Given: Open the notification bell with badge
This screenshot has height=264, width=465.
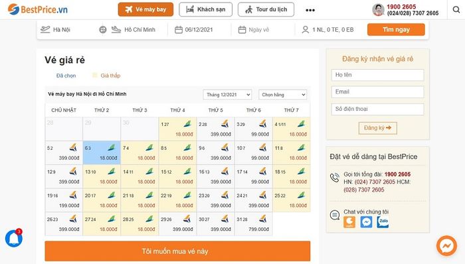Looking at the screenshot, I should click(14, 238).
